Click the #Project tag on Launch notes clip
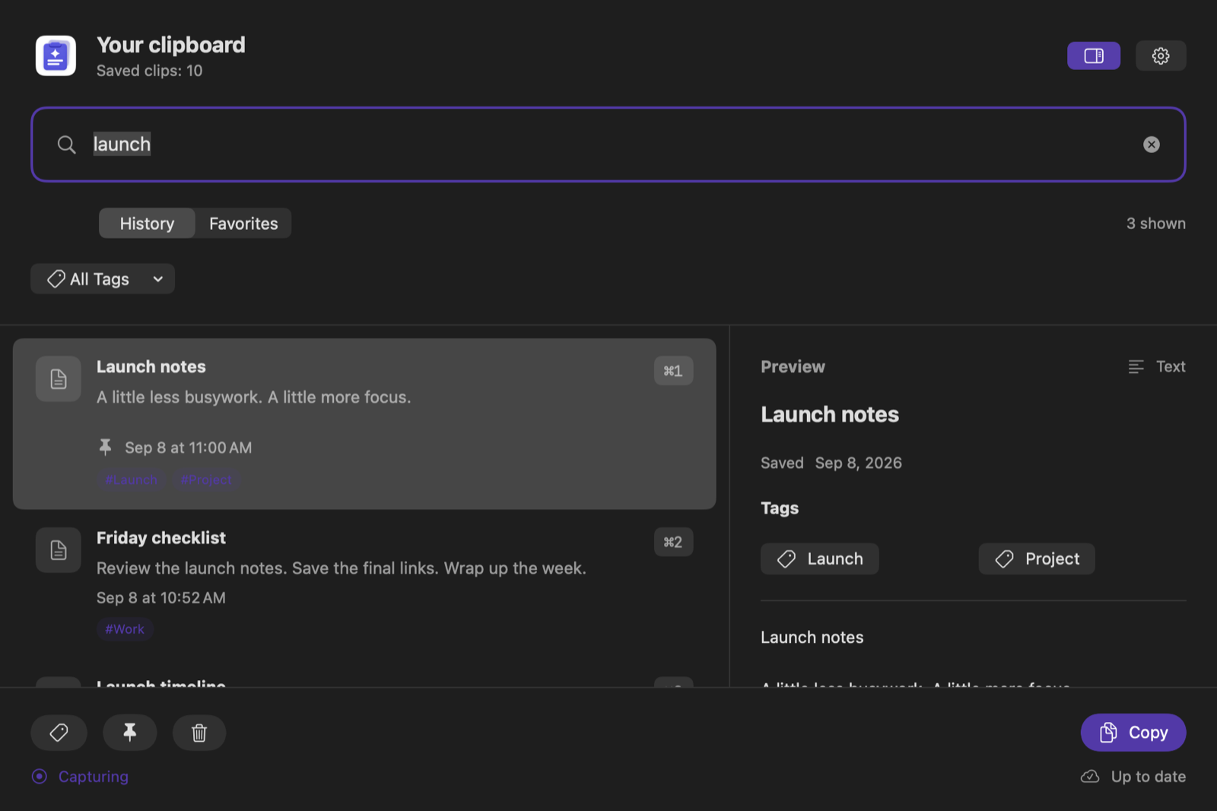The height and width of the screenshot is (811, 1217). coord(206,480)
